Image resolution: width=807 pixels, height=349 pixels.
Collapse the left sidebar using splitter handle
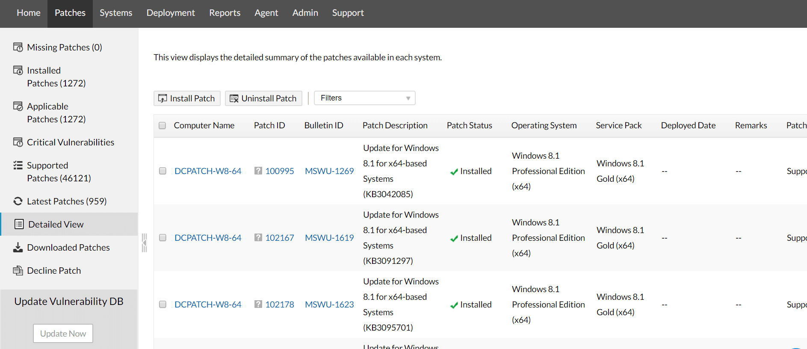coord(145,243)
